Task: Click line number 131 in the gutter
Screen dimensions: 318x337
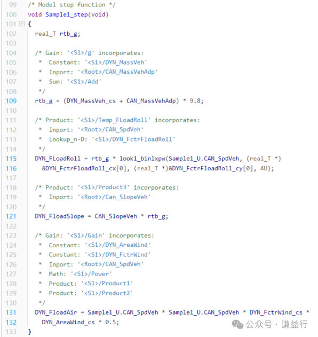Action: (x=11, y=312)
